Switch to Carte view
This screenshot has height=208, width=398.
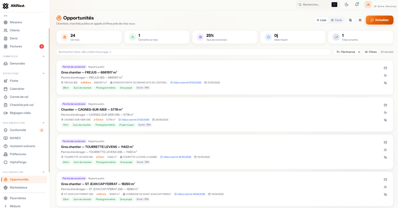336,20
